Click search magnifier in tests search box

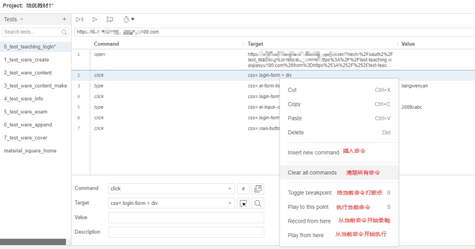coord(64,32)
